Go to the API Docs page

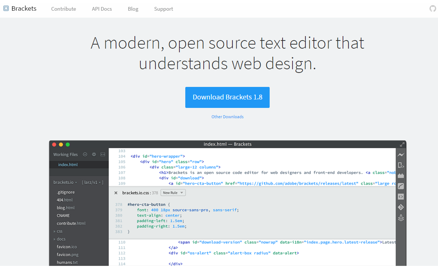coord(102,9)
